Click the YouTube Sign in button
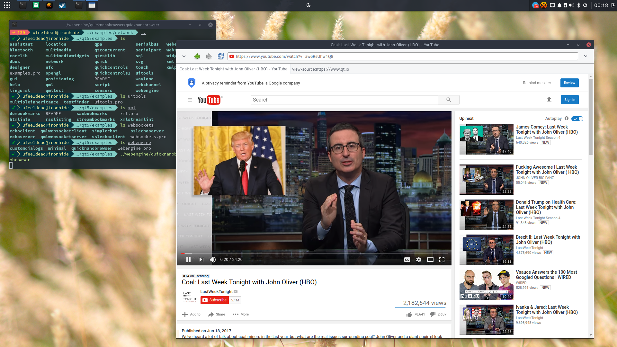The width and height of the screenshot is (617, 347). click(x=570, y=100)
